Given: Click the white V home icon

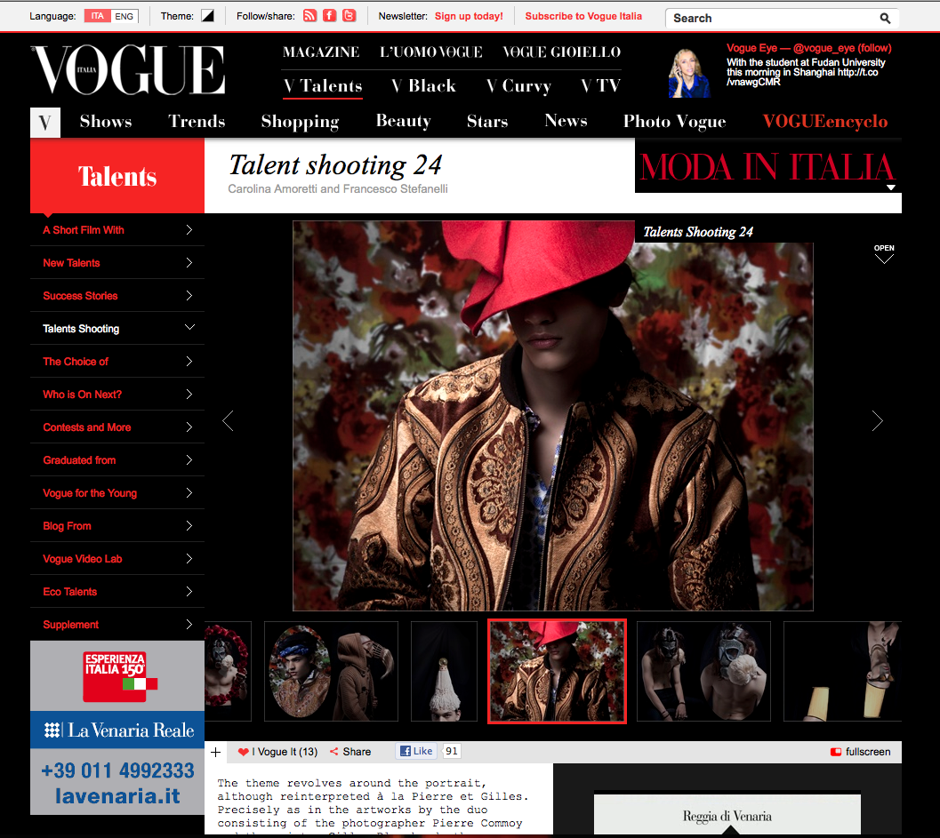Looking at the screenshot, I should click(x=45, y=123).
